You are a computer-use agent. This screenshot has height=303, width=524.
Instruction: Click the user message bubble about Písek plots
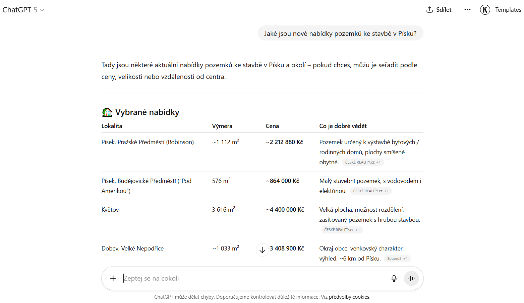tap(340, 33)
